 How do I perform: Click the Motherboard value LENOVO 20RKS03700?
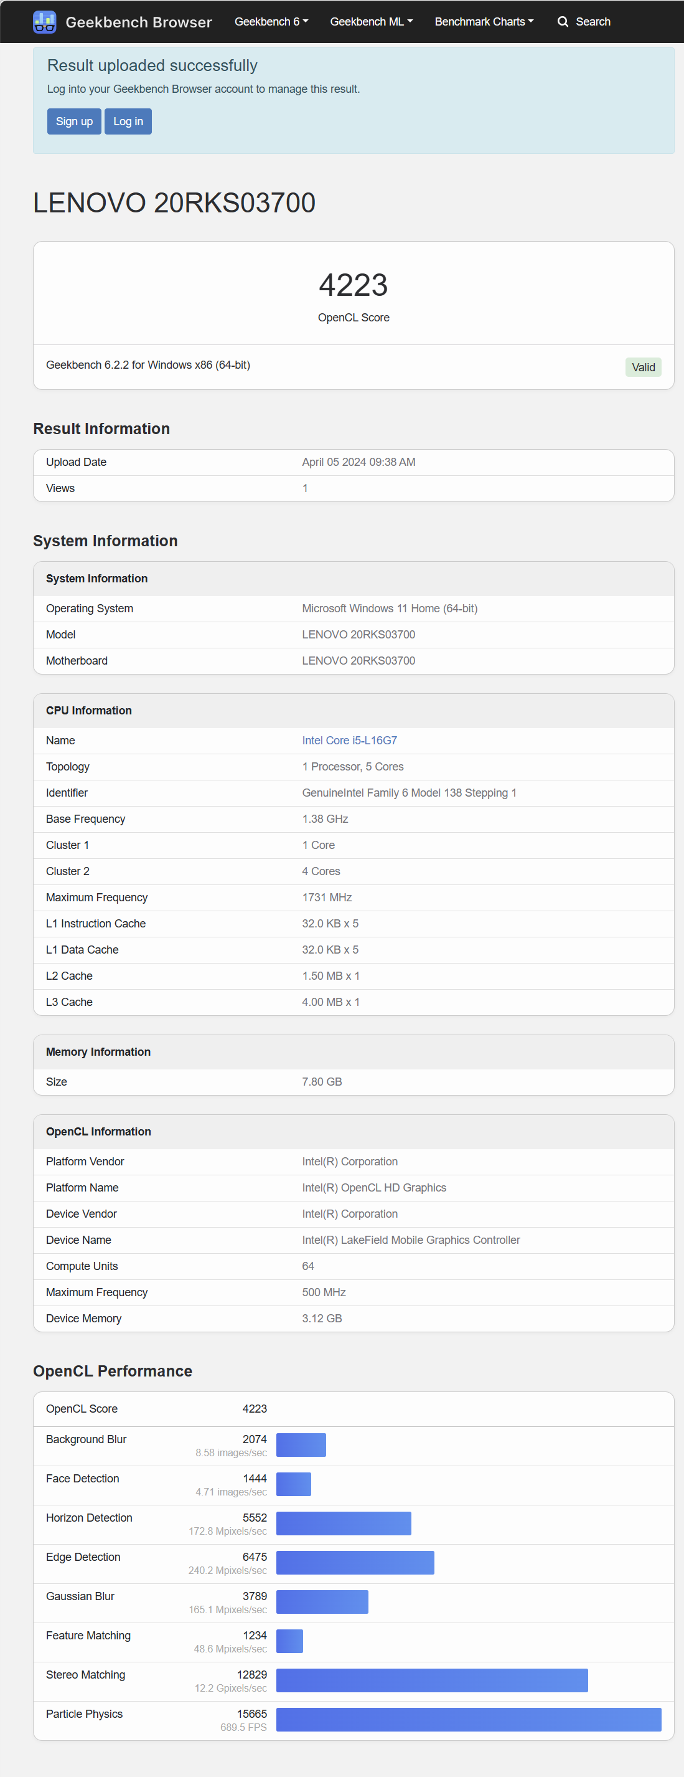tap(358, 661)
